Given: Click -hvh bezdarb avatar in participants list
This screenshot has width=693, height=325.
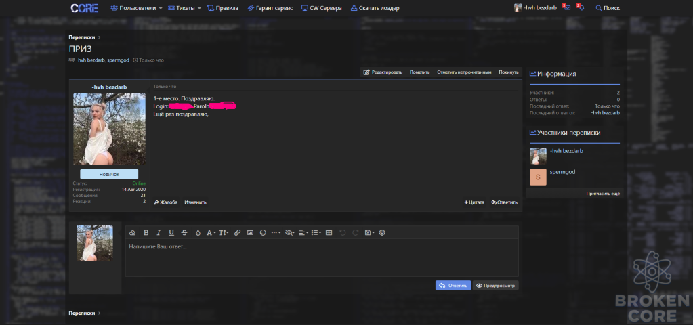Looking at the screenshot, I should tap(538, 156).
